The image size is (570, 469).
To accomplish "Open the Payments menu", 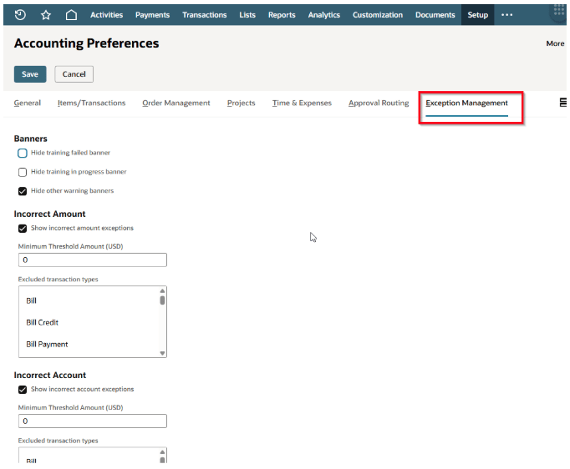I will [x=152, y=15].
